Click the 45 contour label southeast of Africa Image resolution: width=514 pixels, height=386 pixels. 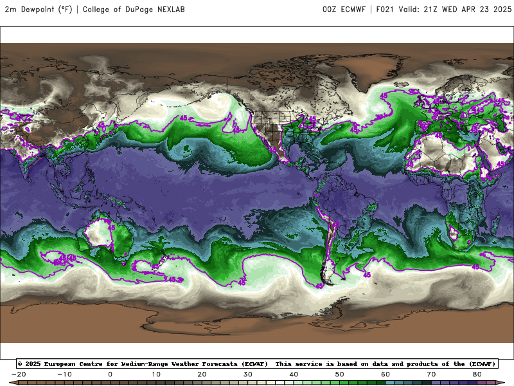(x=475, y=267)
